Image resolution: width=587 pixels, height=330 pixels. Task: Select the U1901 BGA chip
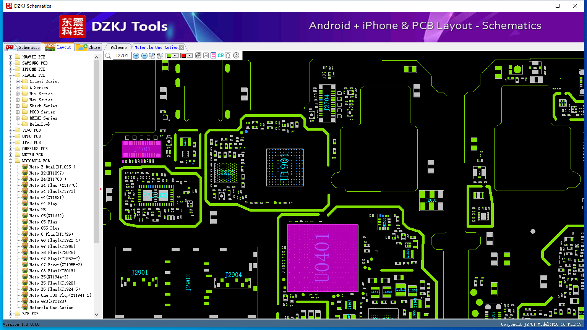[285, 167]
